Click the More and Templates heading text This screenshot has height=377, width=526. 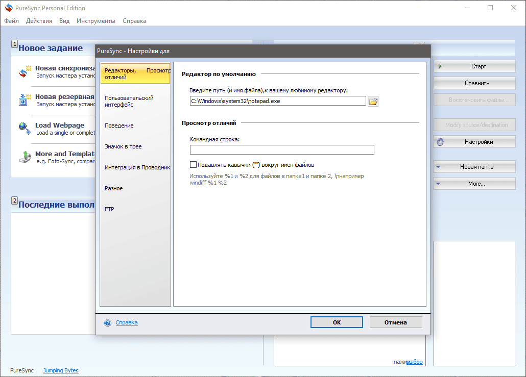pyautogui.click(x=65, y=154)
